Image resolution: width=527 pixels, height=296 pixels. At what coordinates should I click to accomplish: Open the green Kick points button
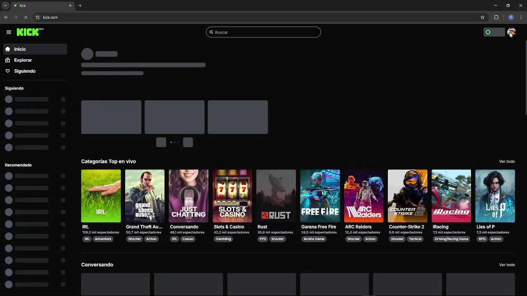pyautogui.click(x=494, y=32)
